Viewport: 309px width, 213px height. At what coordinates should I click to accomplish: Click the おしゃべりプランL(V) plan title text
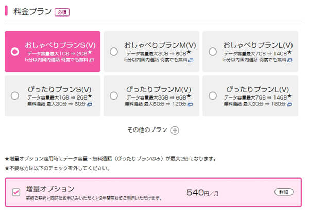coord(258,45)
